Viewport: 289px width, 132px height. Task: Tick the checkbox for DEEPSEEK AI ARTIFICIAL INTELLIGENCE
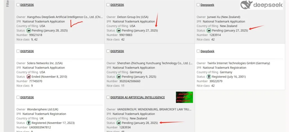click(108, 97)
